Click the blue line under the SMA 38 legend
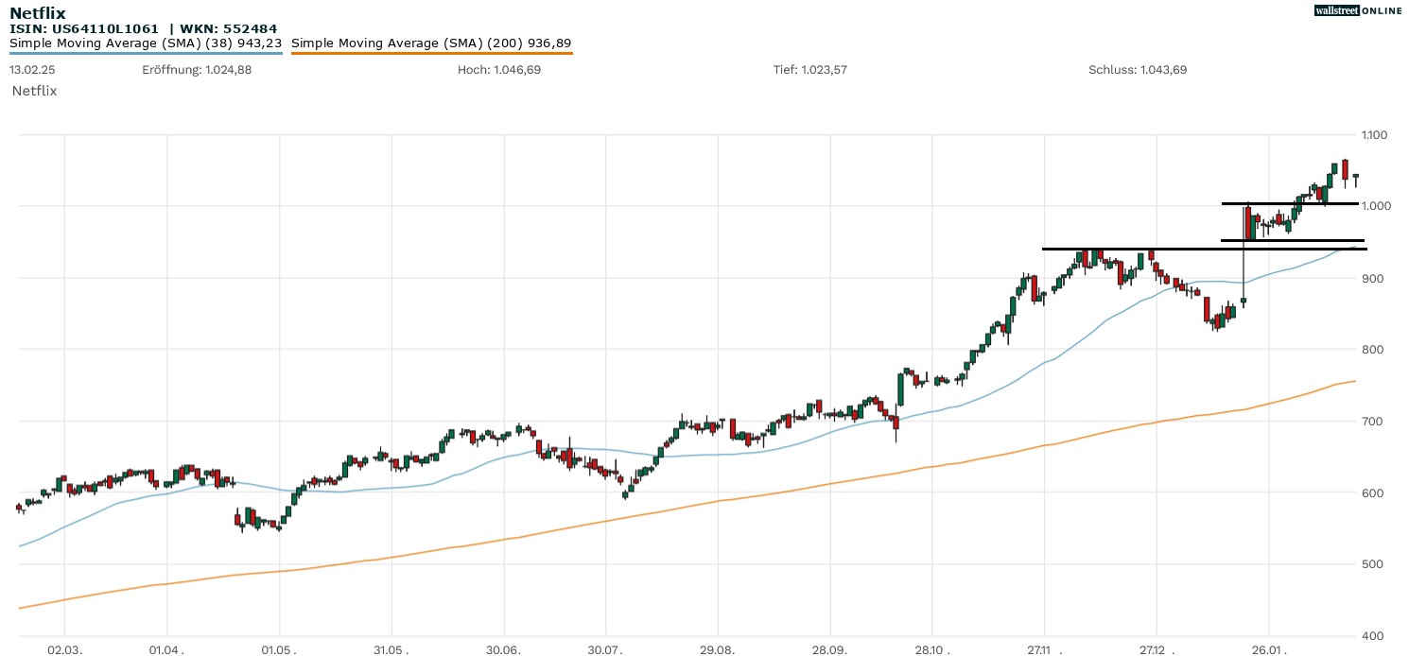 coord(146,53)
